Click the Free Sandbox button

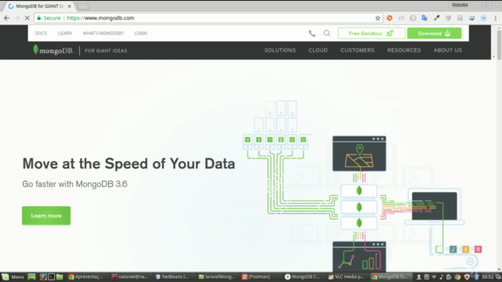[371, 33]
